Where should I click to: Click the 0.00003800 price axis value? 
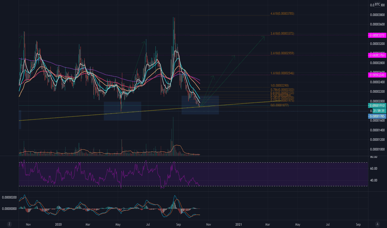point(377,15)
